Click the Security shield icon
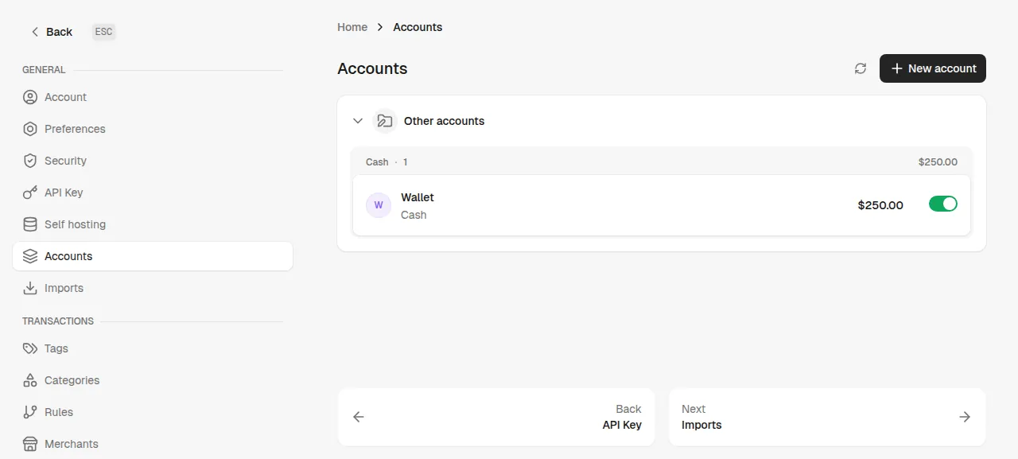 [x=30, y=161]
